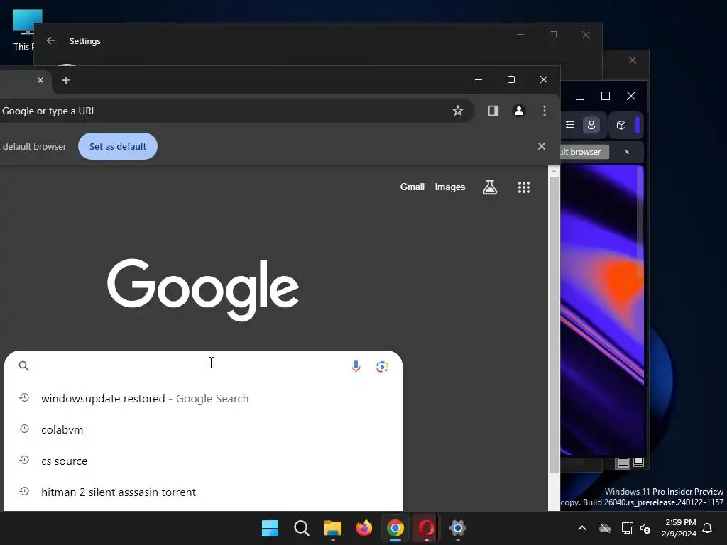This screenshot has height=545, width=727.
Task: Open Opera extensions cube icon
Action: (621, 125)
